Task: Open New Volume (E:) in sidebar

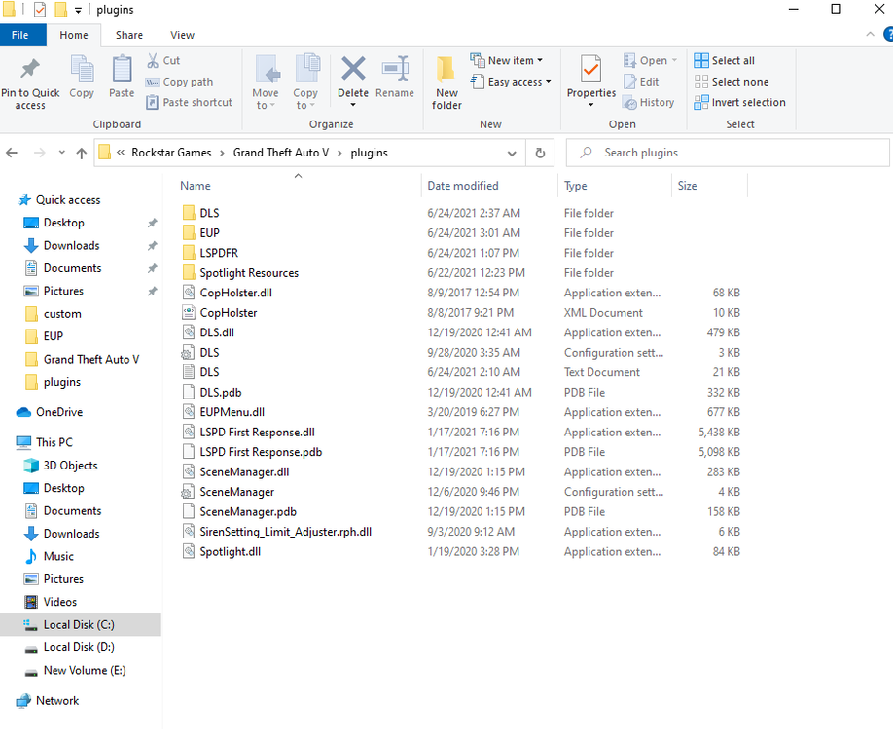Action: (x=85, y=670)
